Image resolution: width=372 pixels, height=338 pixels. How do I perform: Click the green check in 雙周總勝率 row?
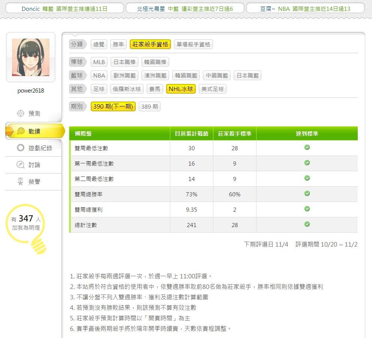pos(307,193)
